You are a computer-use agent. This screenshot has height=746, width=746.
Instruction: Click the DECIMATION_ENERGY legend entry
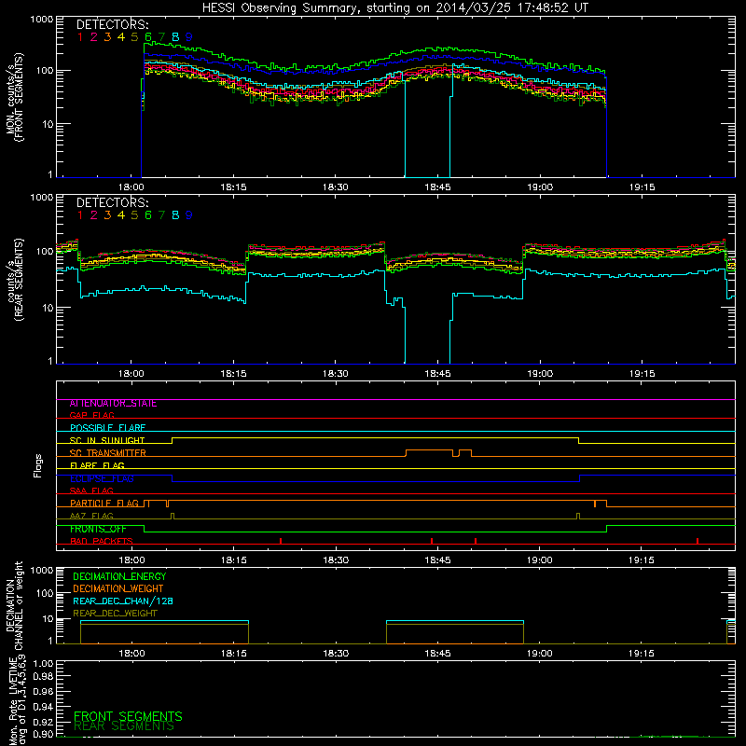click(x=119, y=576)
